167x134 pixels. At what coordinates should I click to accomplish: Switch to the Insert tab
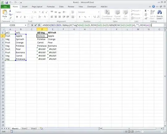25,6
